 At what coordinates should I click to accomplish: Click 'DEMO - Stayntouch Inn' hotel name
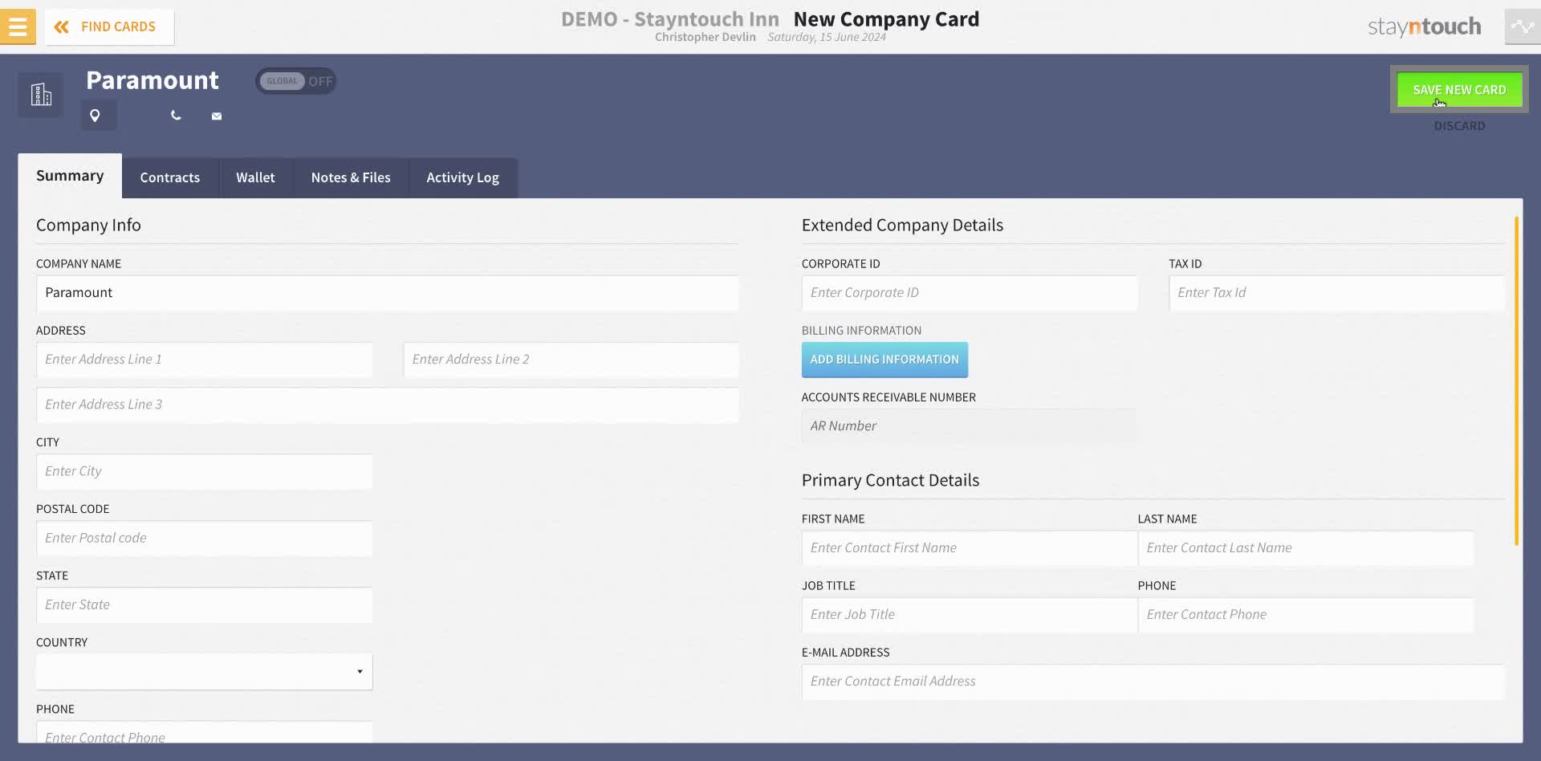coord(670,18)
